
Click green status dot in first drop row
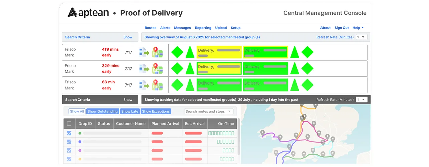[80, 133]
